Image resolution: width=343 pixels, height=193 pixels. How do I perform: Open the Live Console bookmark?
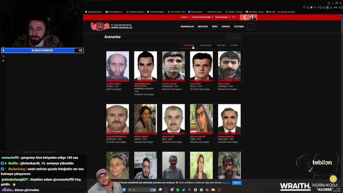(x=177, y=12)
